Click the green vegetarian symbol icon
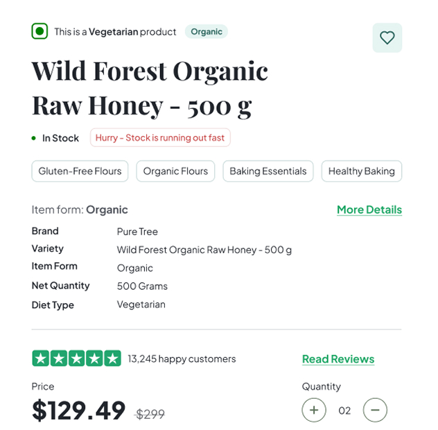This screenshot has height=430, width=438. click(x=40, y=31)
